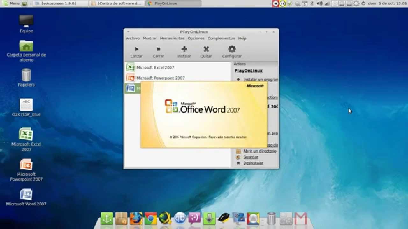Switch to PlayOnLinux taskbar window
Viewport: 408px width, 229px height.
(173, 3)
